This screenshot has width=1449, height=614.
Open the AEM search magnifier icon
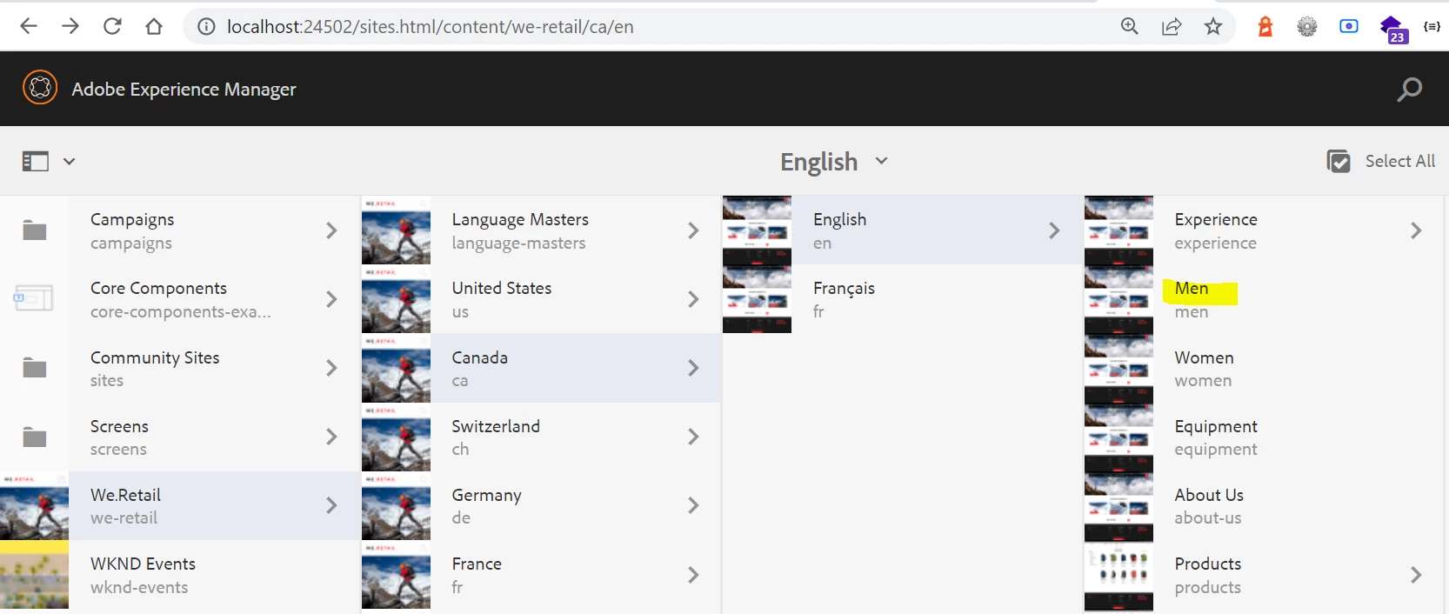[x=1410, y=89]
